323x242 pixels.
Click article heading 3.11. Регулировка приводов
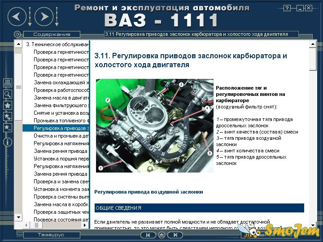(191, 60)
